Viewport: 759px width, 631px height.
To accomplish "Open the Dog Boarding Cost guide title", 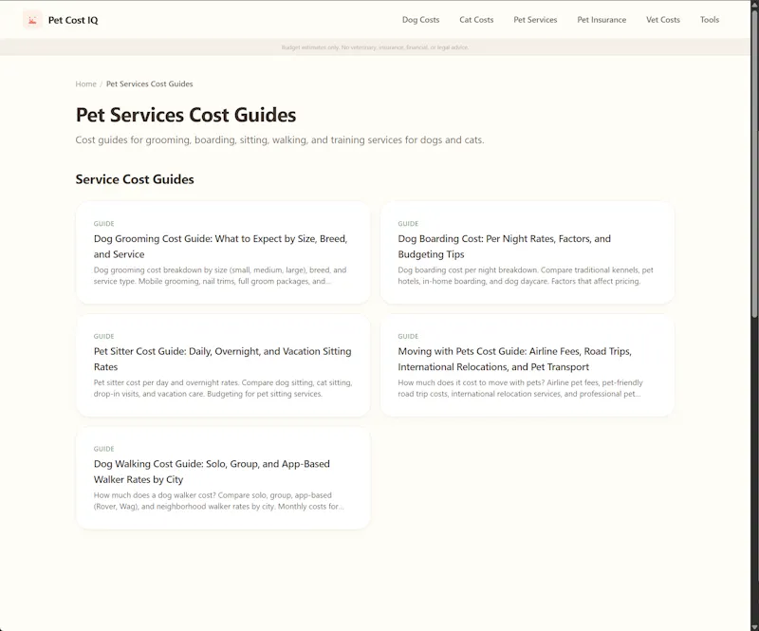I will pos(505,247).
